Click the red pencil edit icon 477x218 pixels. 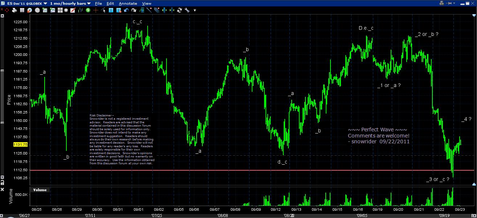pyautogui.click(x=73, y=10)
